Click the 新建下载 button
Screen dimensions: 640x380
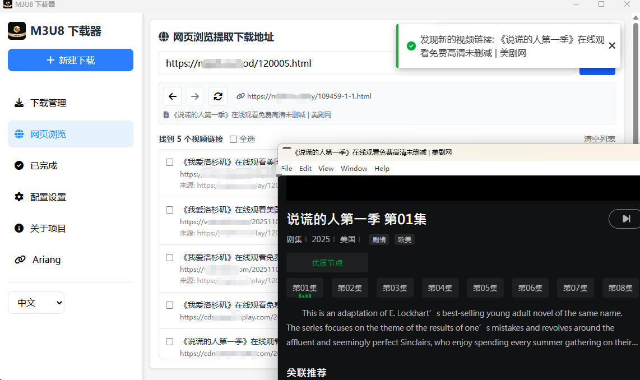[x=70, y=60]
